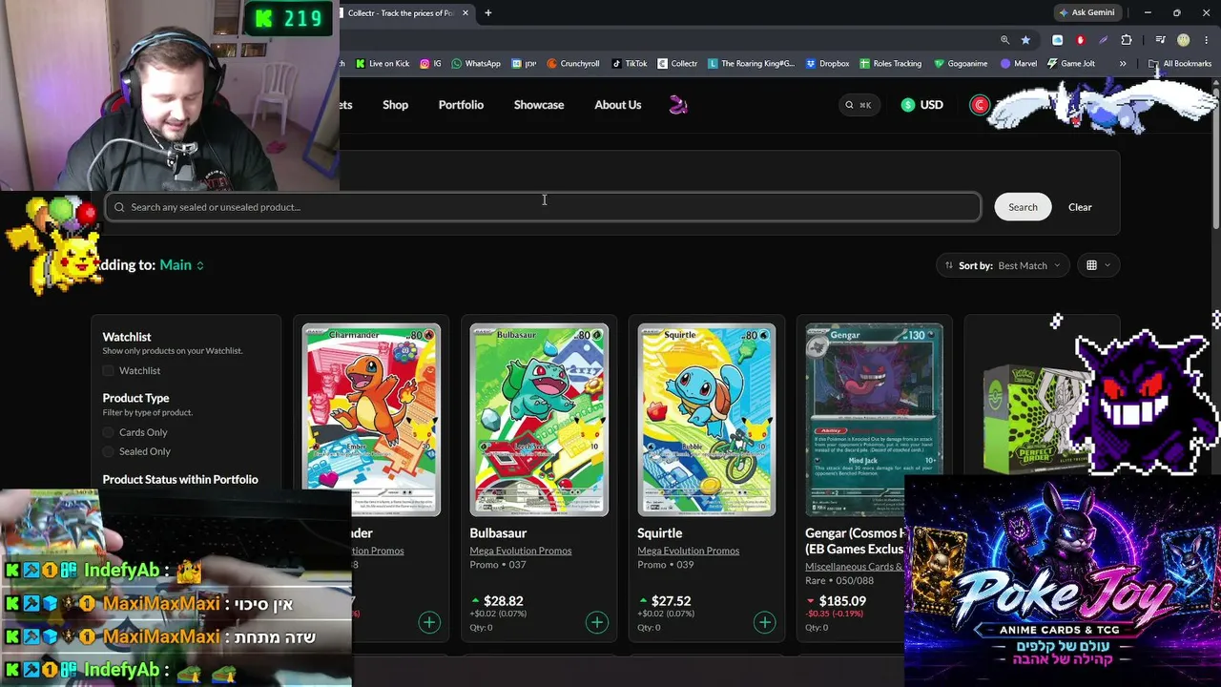
Task: Open the Collectr bookmark in the bookmarks bar
Action: pos(677,64)
